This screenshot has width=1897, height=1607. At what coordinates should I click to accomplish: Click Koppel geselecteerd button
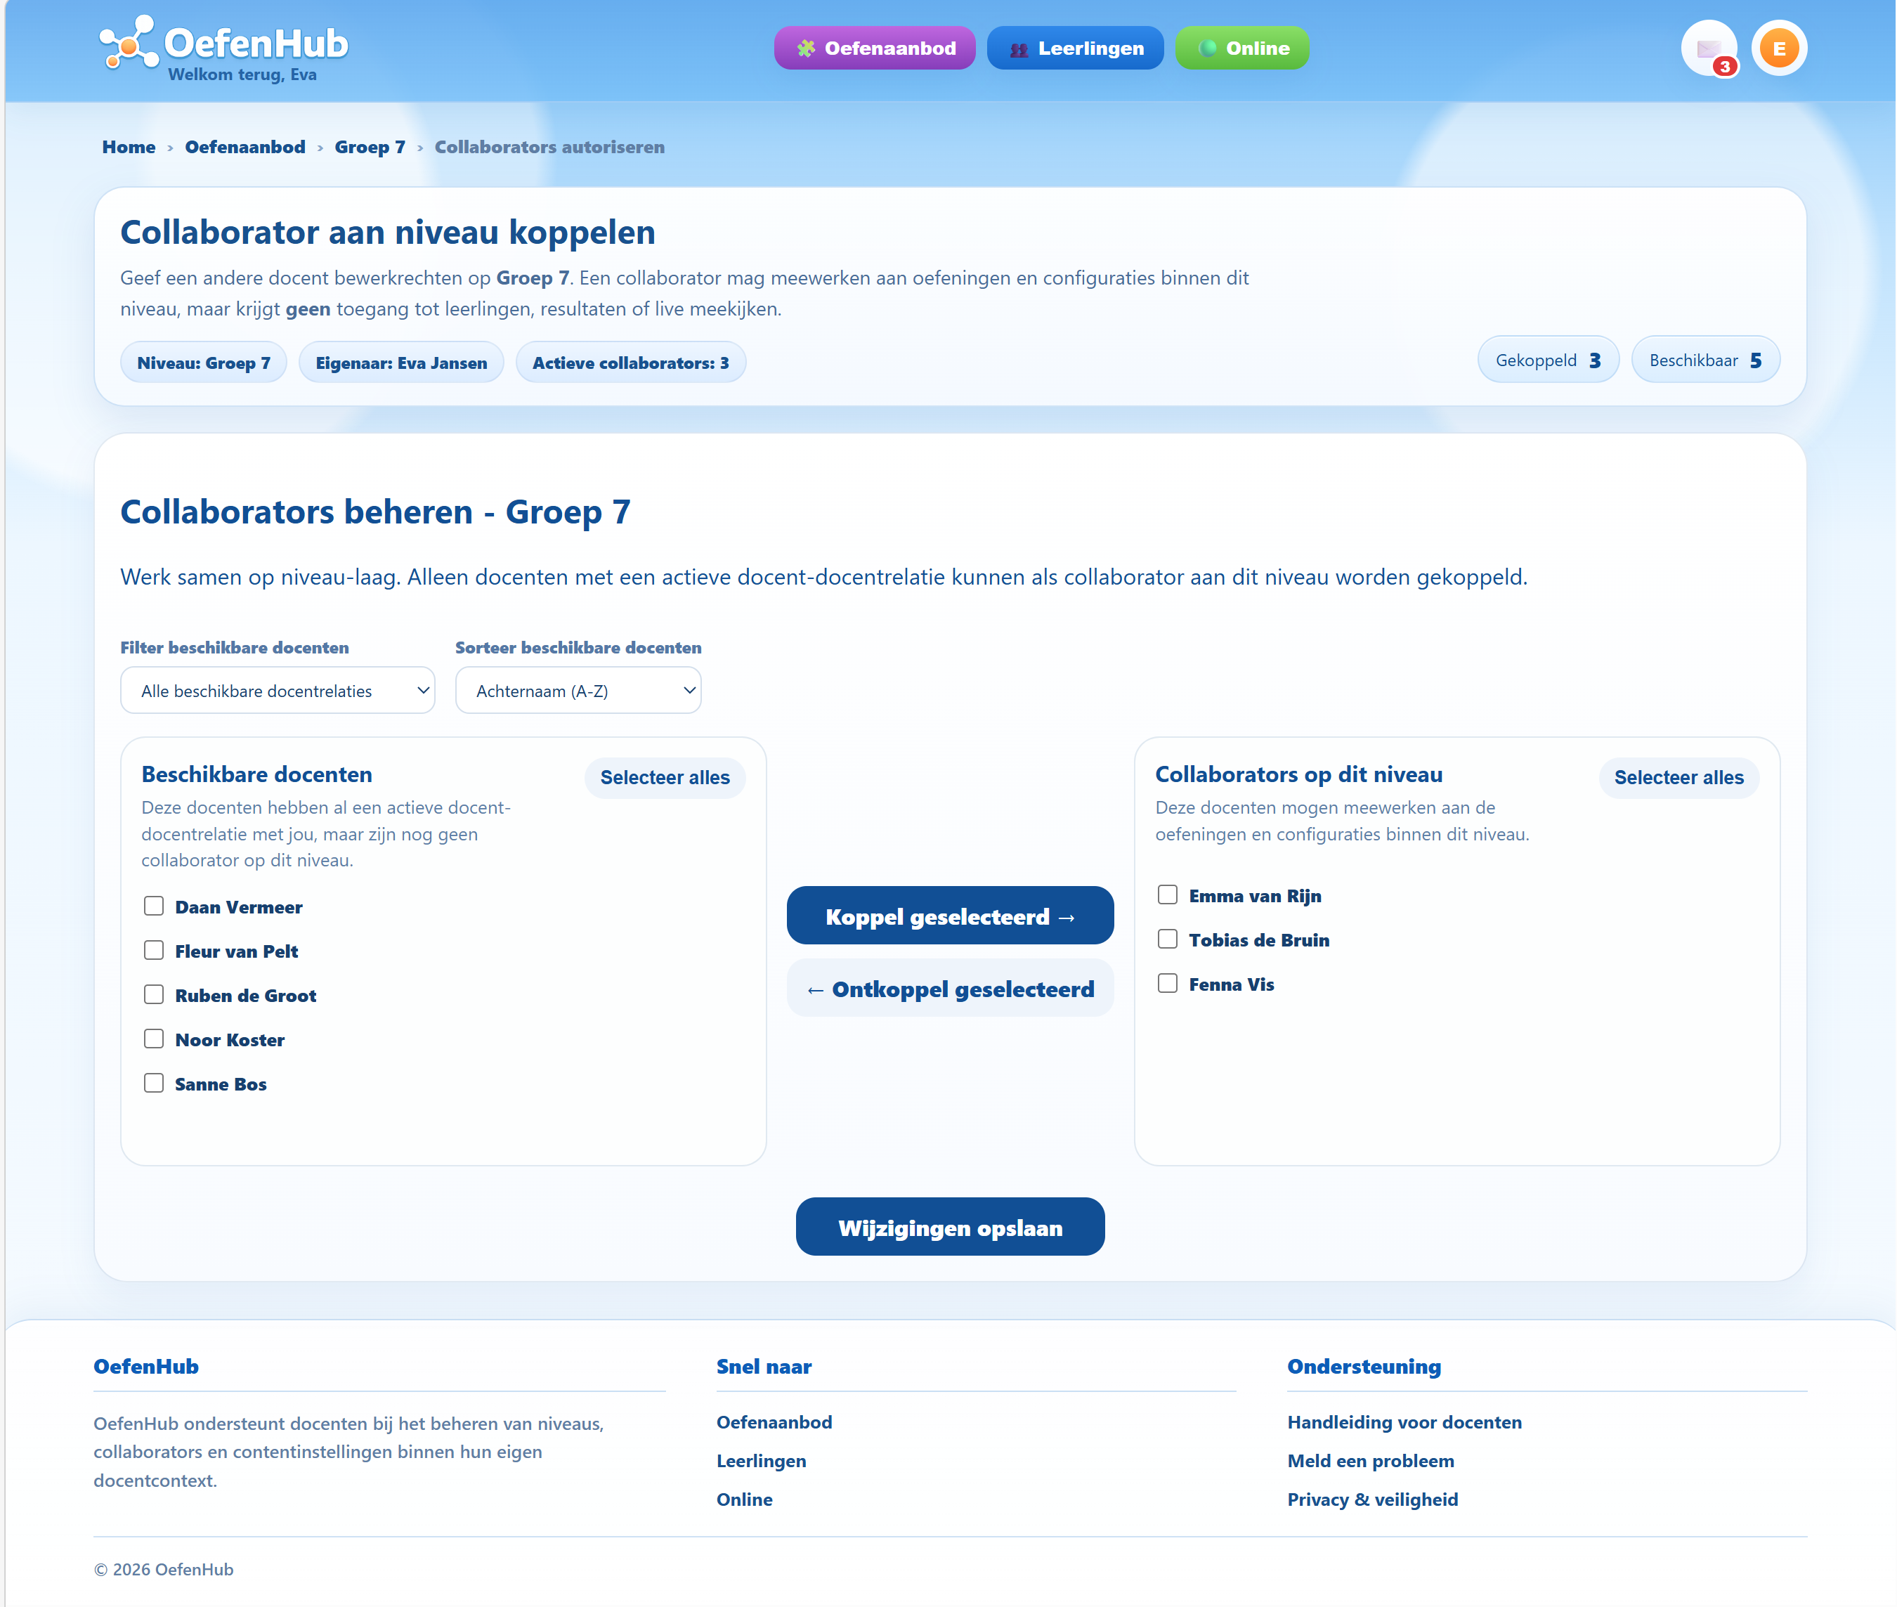[x=950, y=916]
